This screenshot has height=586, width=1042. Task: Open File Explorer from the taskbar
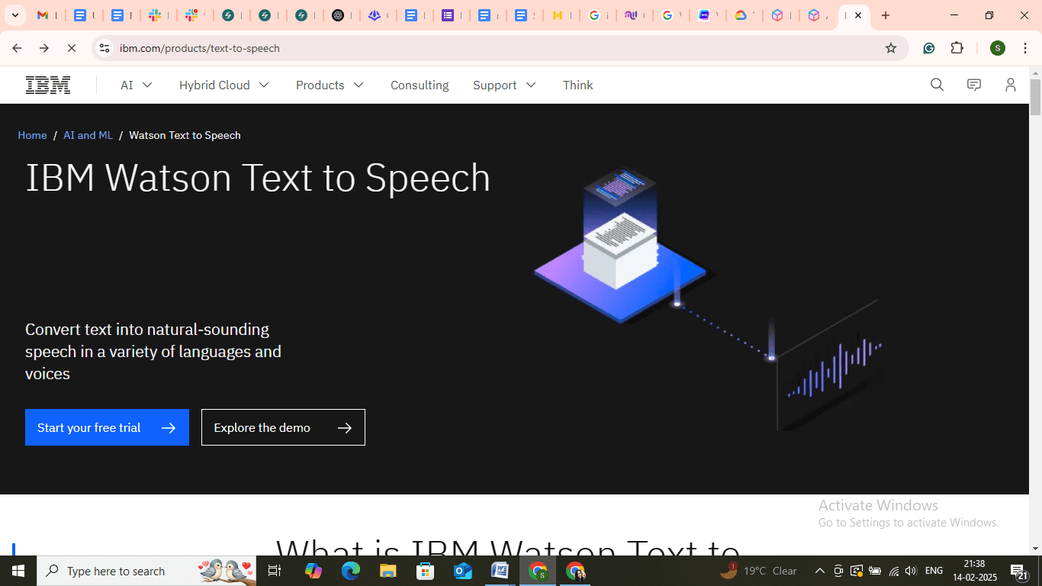click(388, 571)
